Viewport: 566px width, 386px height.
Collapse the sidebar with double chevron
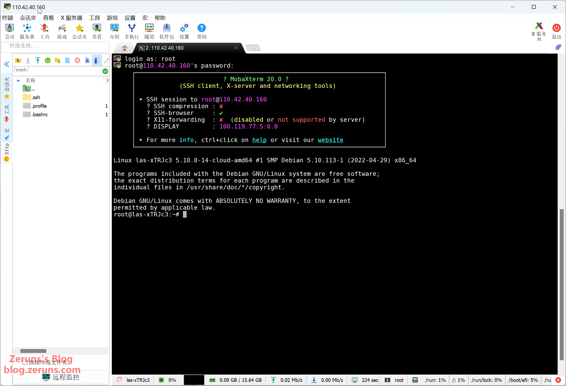point(7,64)
